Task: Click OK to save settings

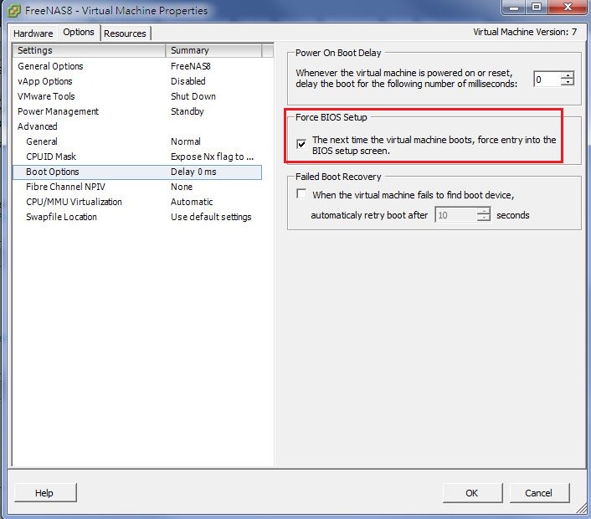Action: [x=472, y=492]
